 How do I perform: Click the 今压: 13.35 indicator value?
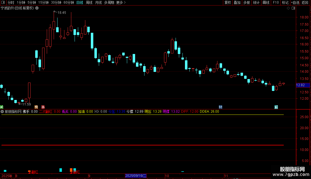pyautogui.click(x=117, y=112)
